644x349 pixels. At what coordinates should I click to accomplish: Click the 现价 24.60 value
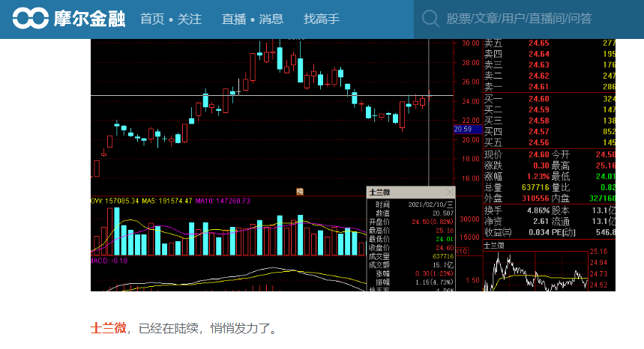click(538, 154)
